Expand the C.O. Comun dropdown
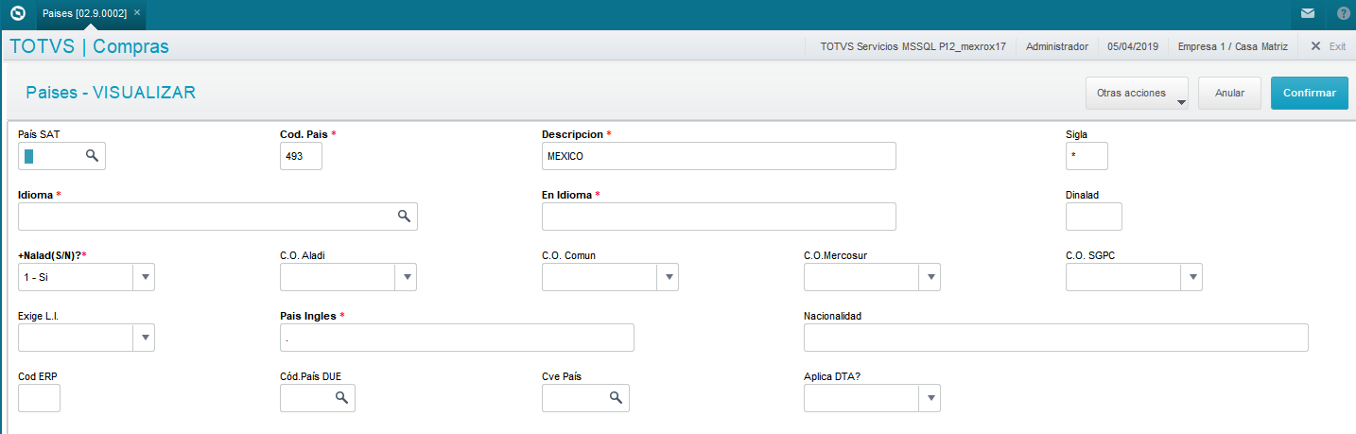The width and height of the screenshot is (1356, 434). click(x=669, y=277)
